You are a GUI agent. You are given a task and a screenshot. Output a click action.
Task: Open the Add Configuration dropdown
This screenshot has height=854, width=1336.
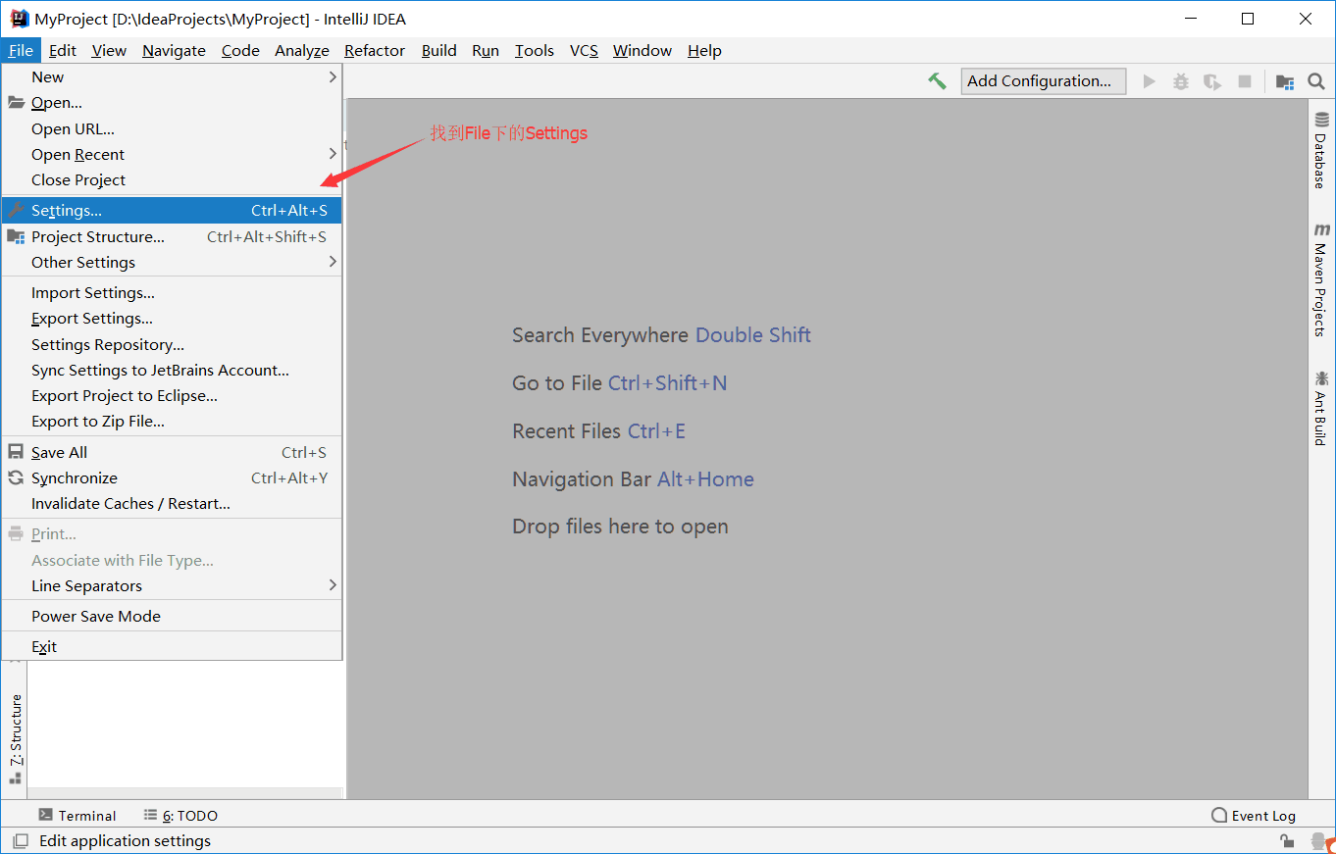click(1043, 81)
